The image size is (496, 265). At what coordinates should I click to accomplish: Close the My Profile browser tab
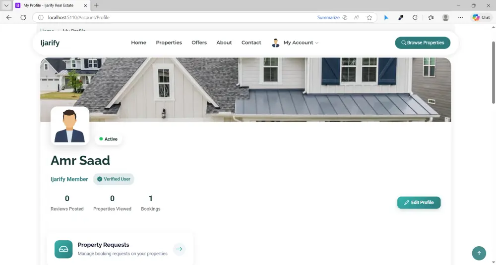tap(85, 5)
